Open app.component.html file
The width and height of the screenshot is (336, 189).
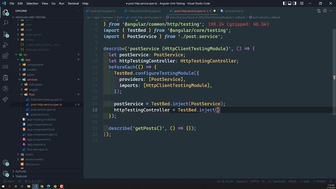click(x=40, y=130)
